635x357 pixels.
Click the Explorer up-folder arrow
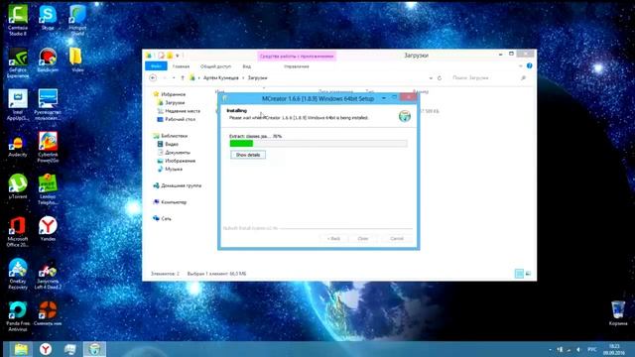click(x=183, y=77)
